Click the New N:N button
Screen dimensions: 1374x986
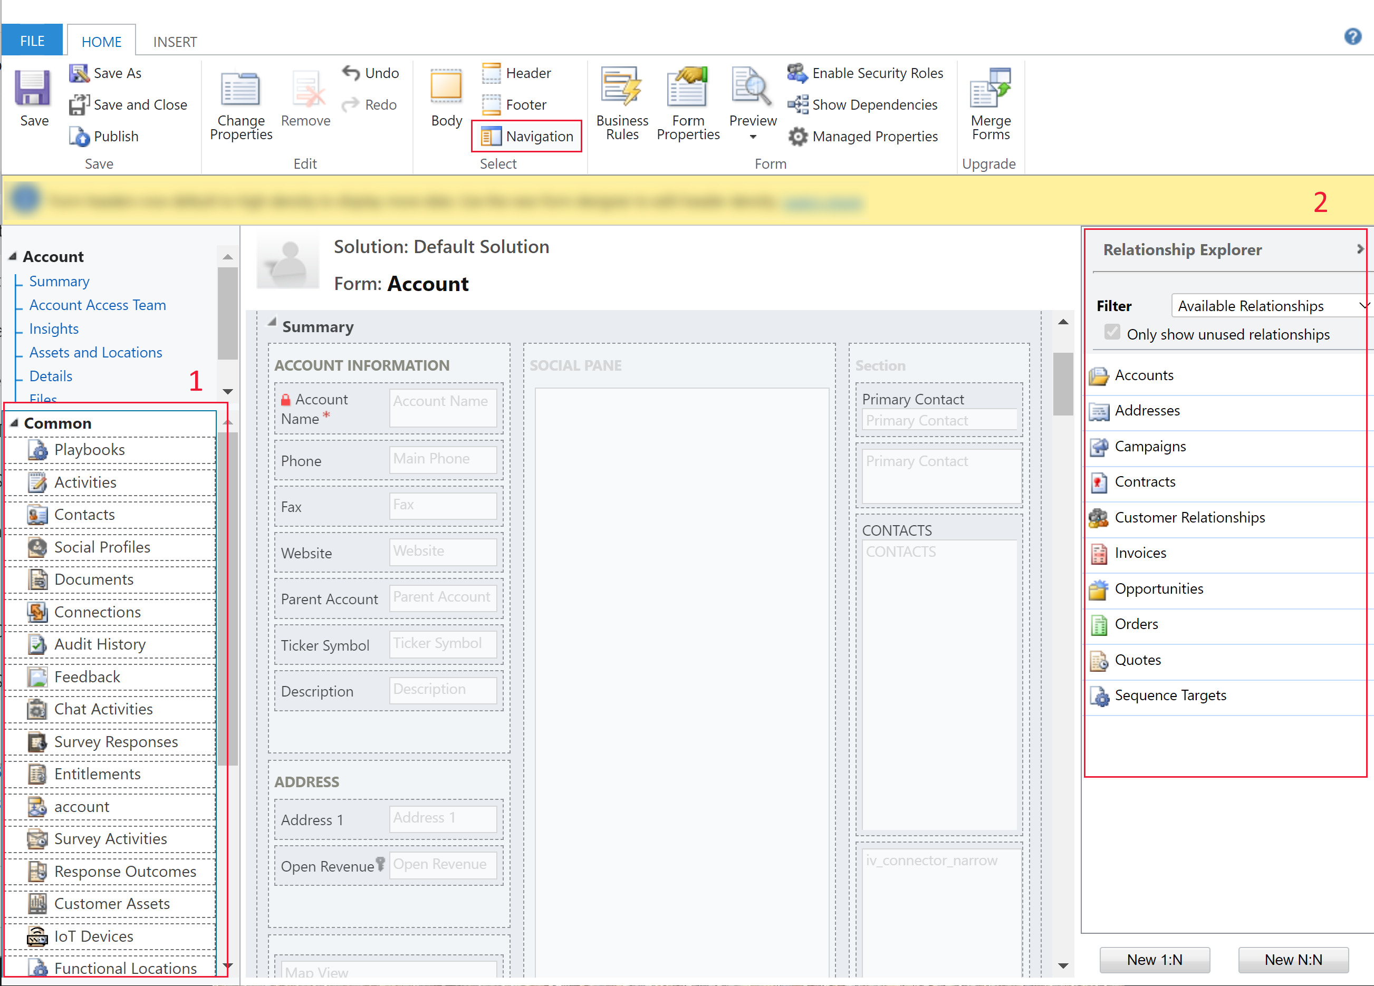coord(1294,958)
